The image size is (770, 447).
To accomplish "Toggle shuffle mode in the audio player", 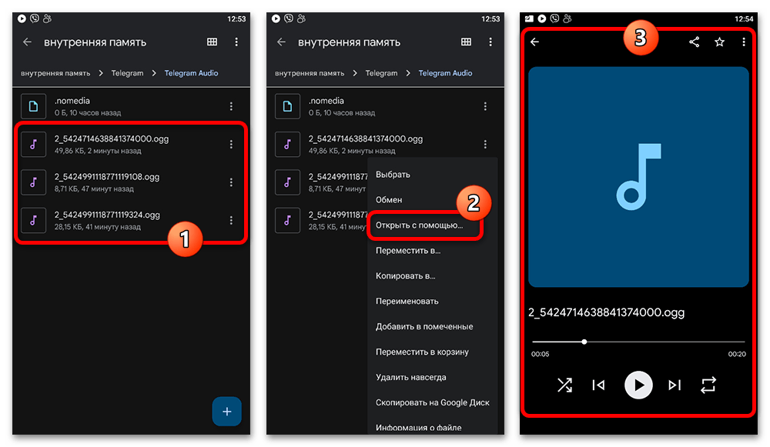I will click(x=564, y=385).
